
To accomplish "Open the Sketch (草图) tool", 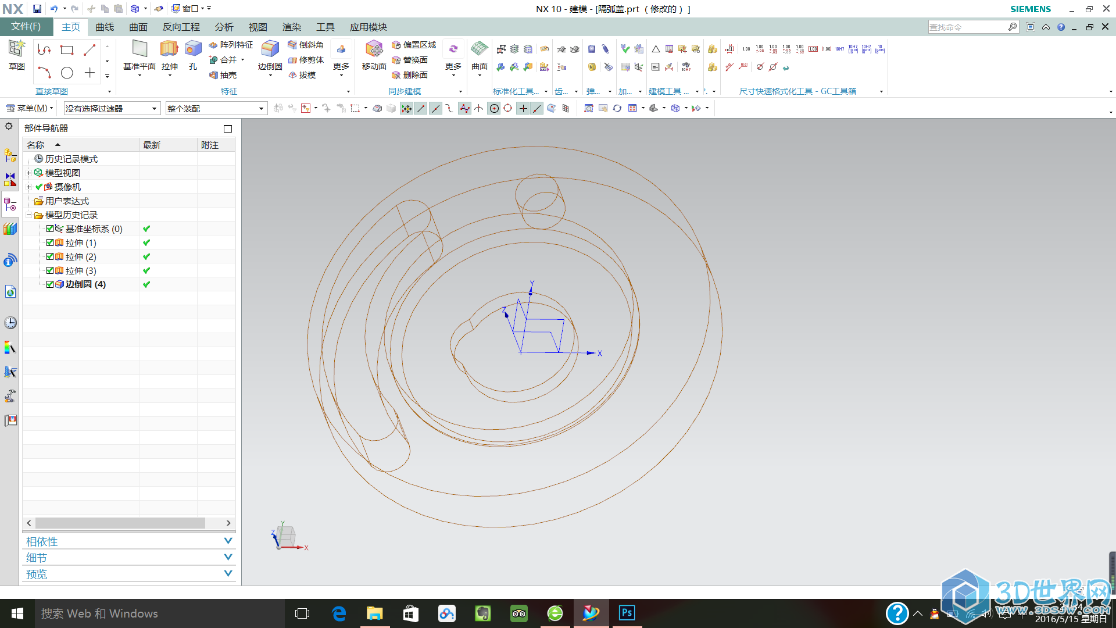I will click(16, 55).
